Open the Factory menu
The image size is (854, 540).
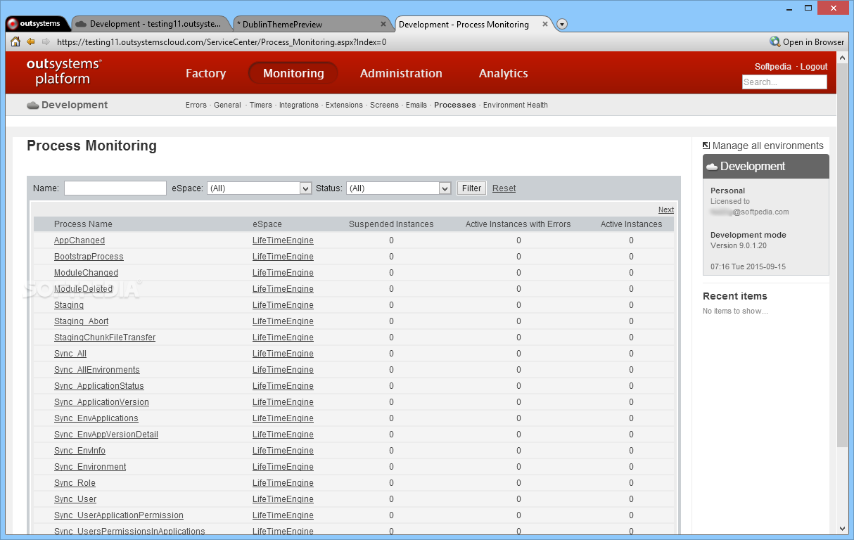click(205, 73)
